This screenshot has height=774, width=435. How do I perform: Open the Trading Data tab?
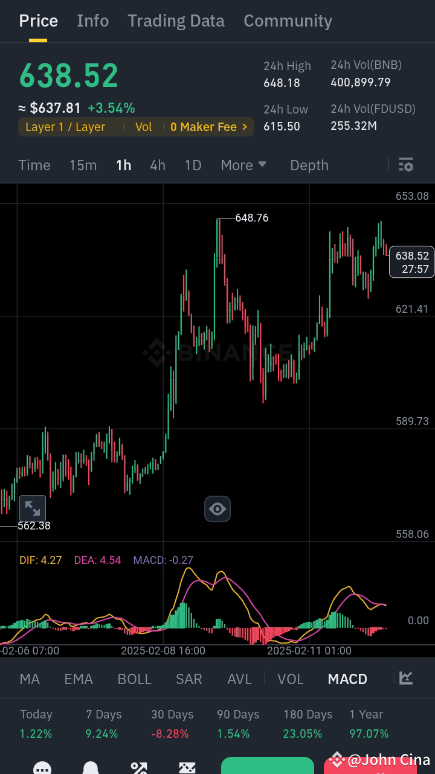click(x=176, y=21)
